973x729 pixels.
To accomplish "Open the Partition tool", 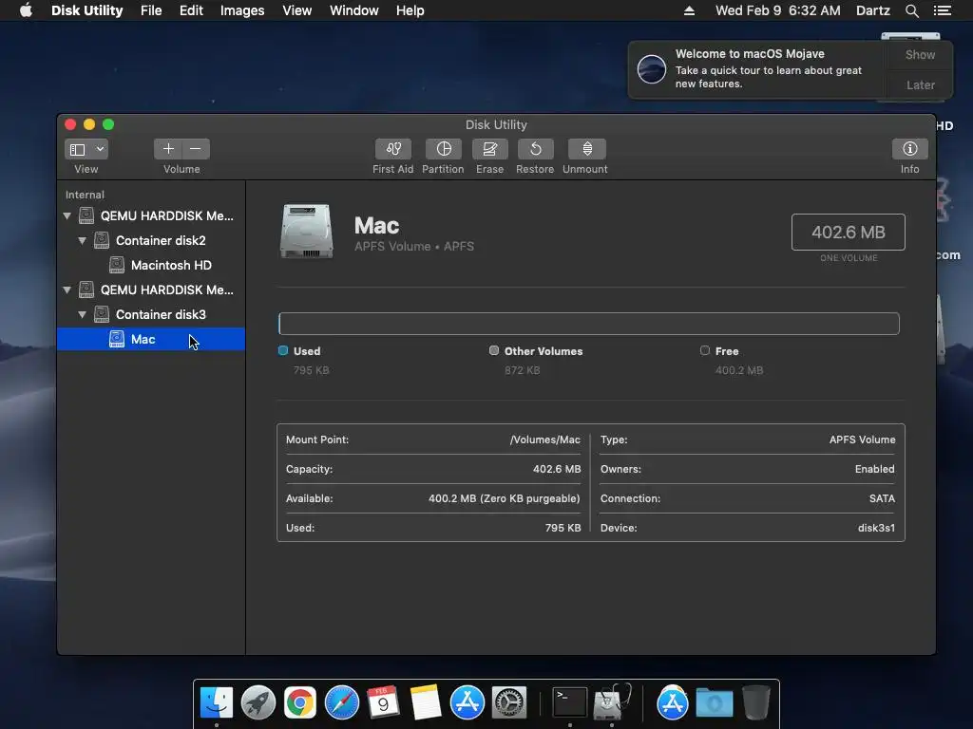I will (x=443, y=149).
